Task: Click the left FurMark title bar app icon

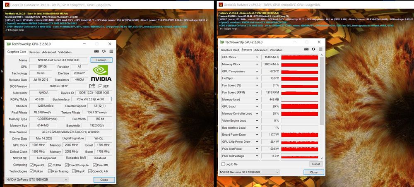Action: (x=7, y=5)
